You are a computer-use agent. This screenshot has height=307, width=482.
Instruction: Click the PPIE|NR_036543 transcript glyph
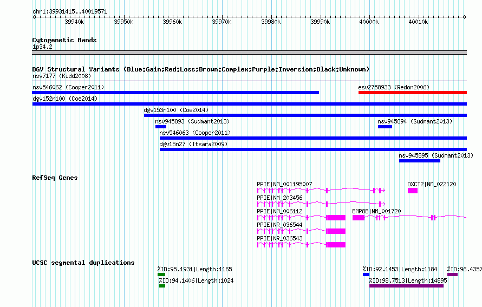(x=301, y=245)
